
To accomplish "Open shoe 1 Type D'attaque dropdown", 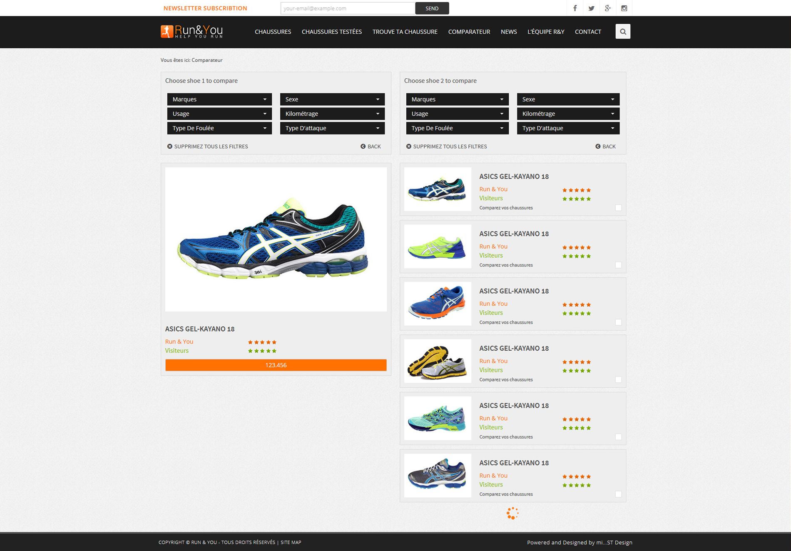I will (332, 128).
